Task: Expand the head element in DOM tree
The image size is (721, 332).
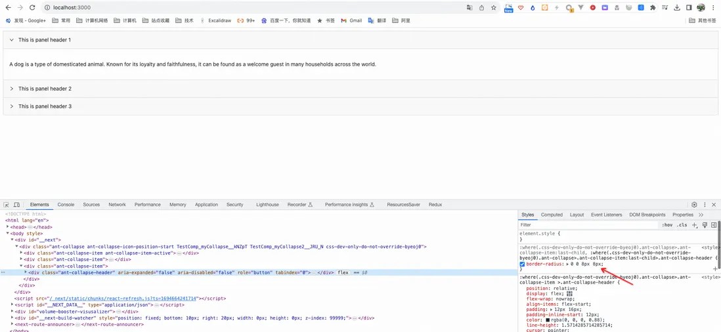Action: tap(7, 227)
